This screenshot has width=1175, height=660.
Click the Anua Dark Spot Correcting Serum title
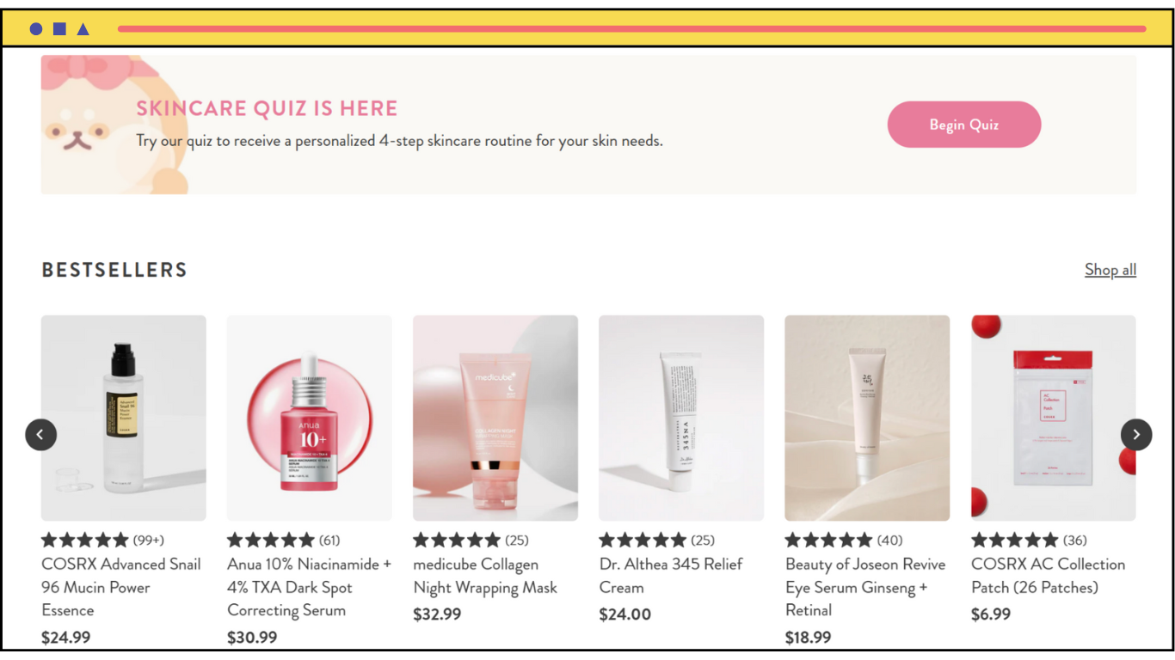tap(310, 588)
